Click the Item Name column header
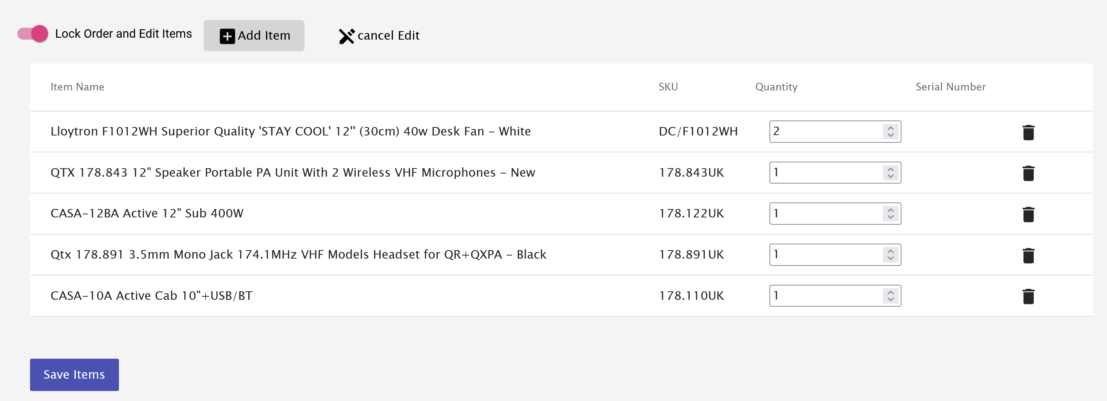This screenshot has height=401, width=1107. (77, 87)
